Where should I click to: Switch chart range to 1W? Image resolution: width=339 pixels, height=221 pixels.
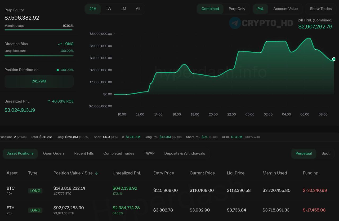(x=109, y=9)
